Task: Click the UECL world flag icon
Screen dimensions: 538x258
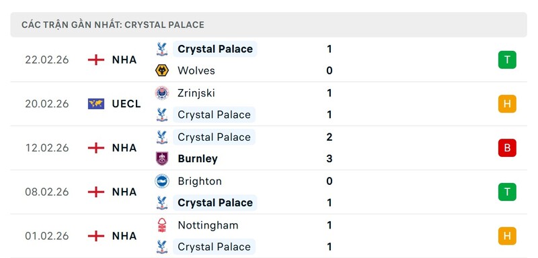Action: (x=96, y=104)
